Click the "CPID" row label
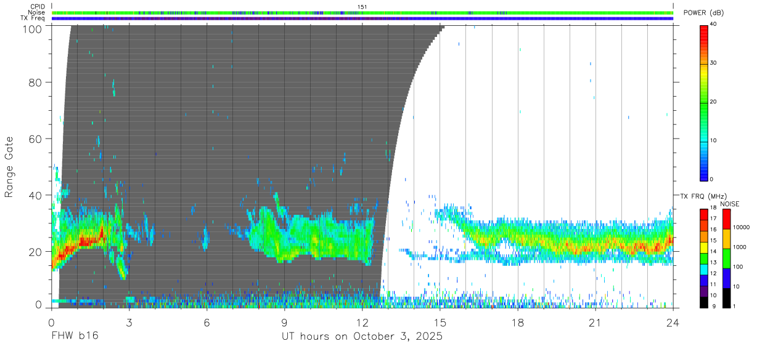757x349 pixels. 38,6
